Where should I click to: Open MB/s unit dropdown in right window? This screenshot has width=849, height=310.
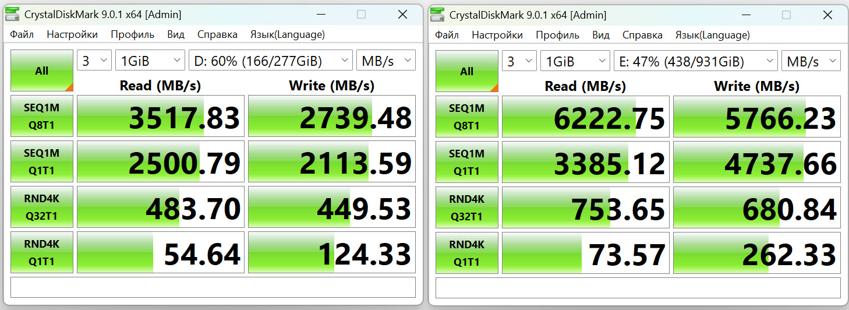pyautogui.click(x=811, y=61)
